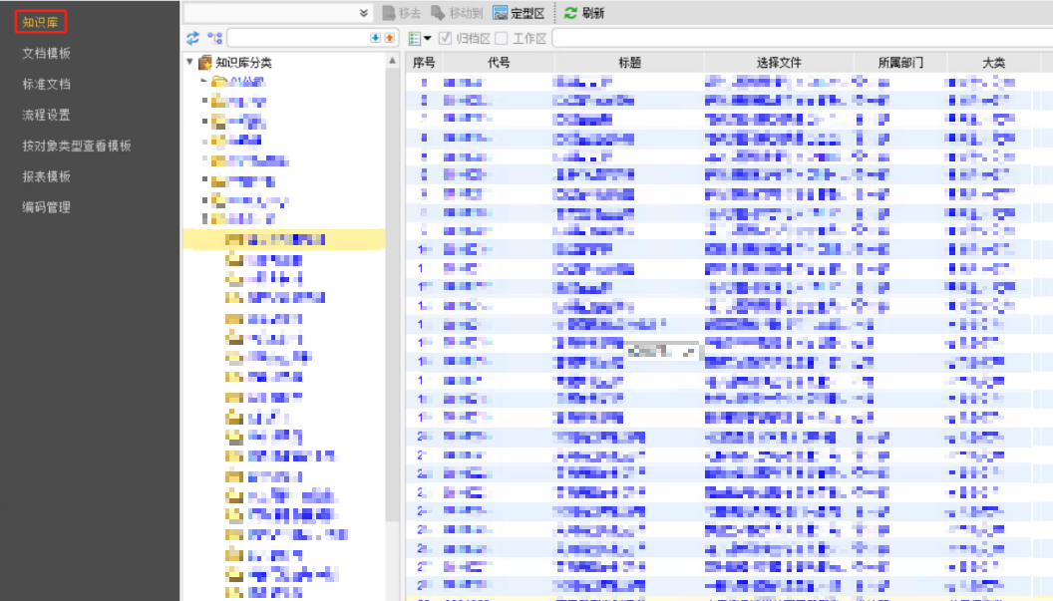
Task: Click the orange up-arrow search icon
Action: [x=388, y=38]
